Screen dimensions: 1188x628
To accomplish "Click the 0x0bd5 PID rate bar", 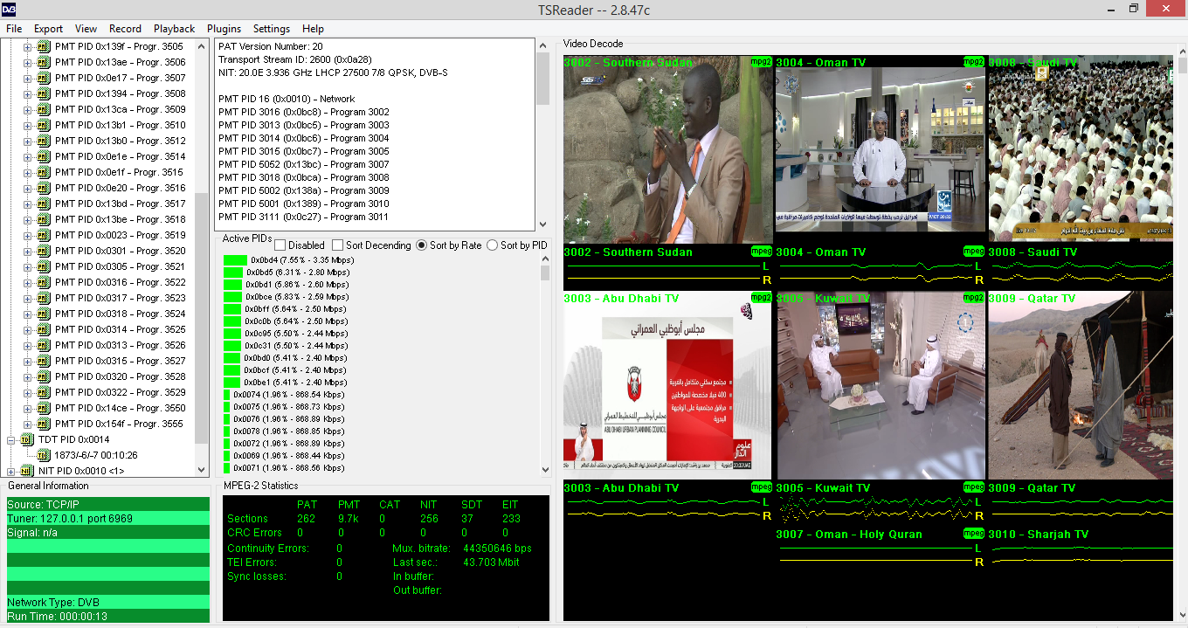I will pyautogui.click(x=233, y=273).
